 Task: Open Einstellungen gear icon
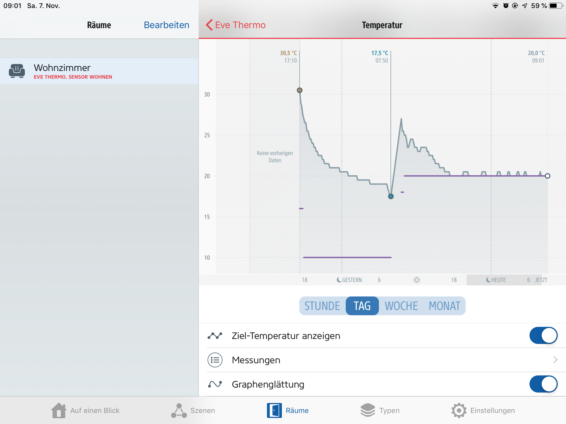[459, 410]
